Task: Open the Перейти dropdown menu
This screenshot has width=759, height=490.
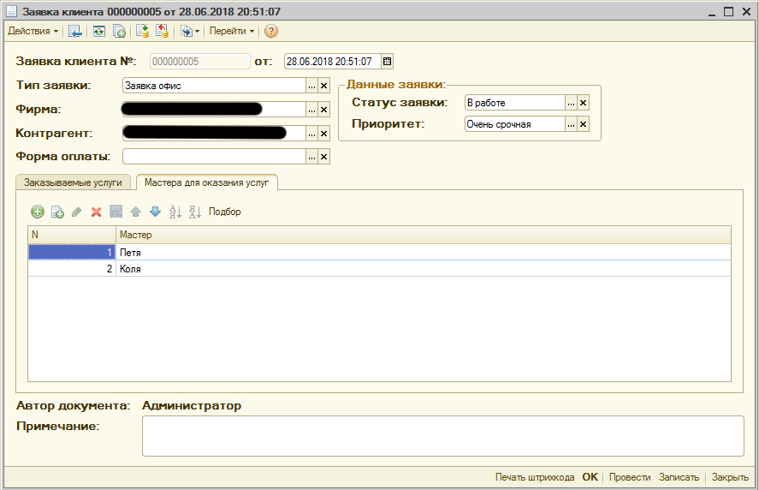Action: [232, 32]
